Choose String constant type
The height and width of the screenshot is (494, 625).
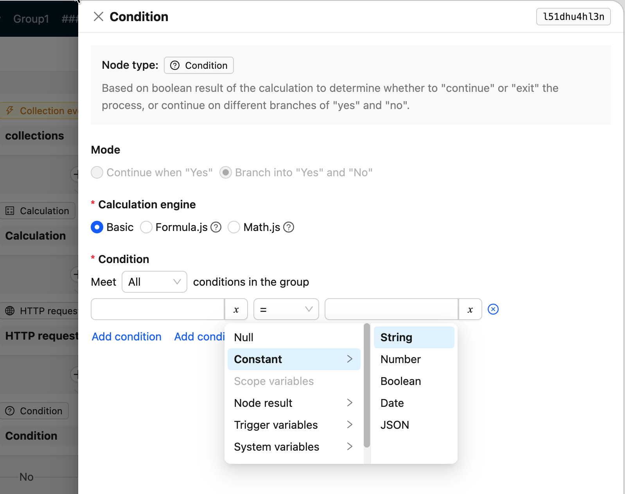point(414,337)
